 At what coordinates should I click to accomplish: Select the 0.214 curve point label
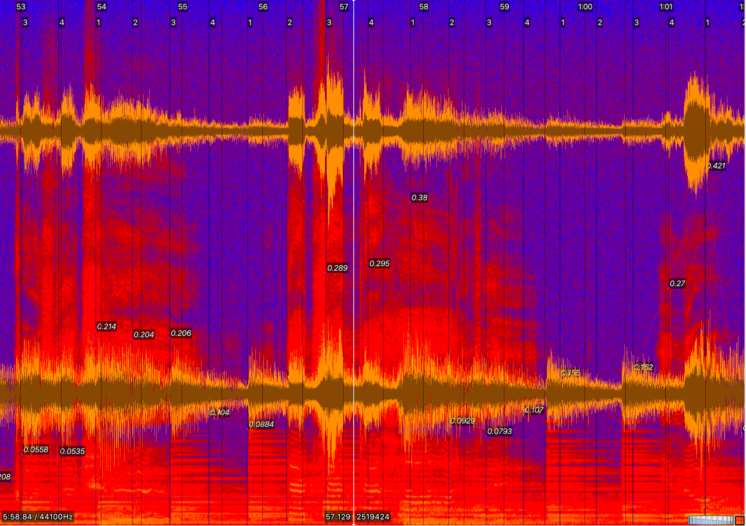(x=107, y=326)
